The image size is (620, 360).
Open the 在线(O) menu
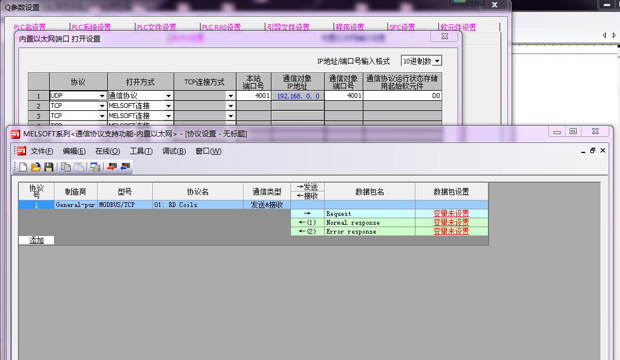107,151
